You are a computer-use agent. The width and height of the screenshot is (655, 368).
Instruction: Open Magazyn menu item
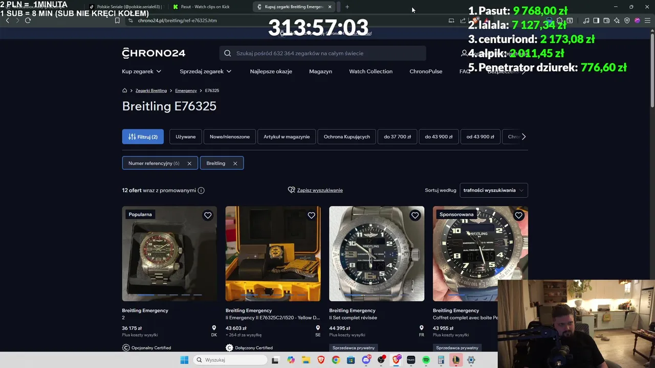coord(320,71)
